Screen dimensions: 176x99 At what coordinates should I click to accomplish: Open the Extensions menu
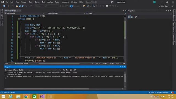65,2
